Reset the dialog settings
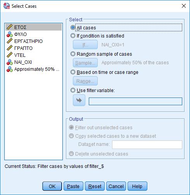190x195 pixels. [95, 186]
